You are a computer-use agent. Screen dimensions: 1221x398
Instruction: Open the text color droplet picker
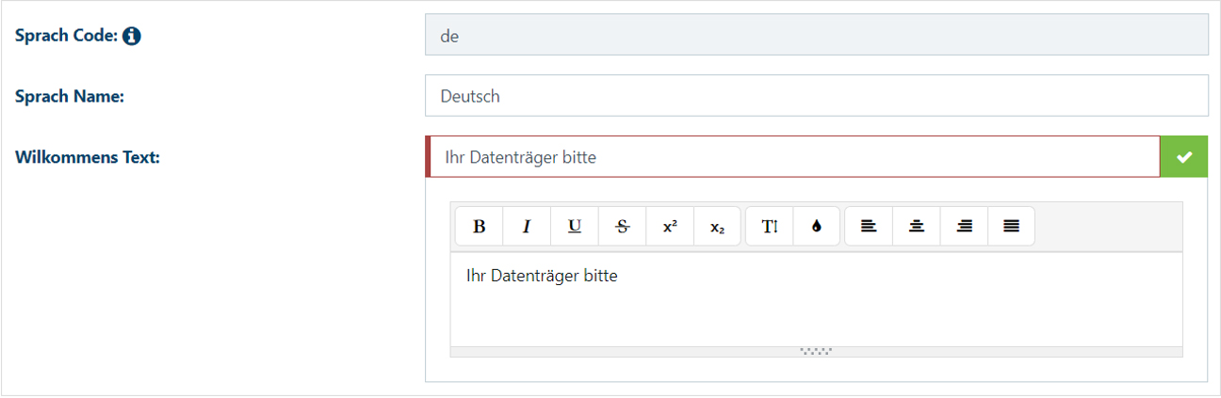coord(818,227)
